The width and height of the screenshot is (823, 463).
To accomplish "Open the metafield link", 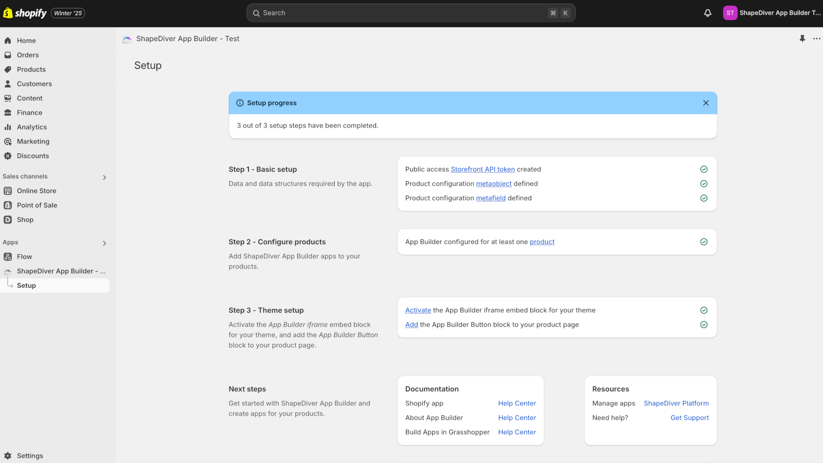I will (x=491, y=198).
